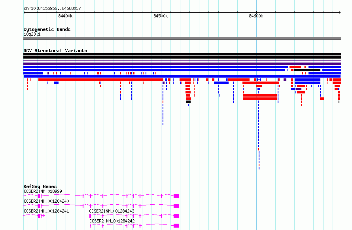Click the thin red variant line with end caps
Screen dimensions: 352x230
click(x=229, y=73)
